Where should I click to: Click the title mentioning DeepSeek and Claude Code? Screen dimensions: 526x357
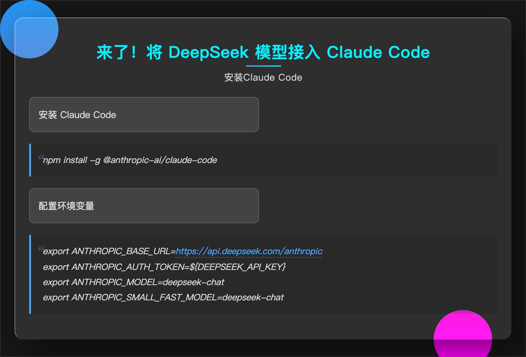point(263,53)
